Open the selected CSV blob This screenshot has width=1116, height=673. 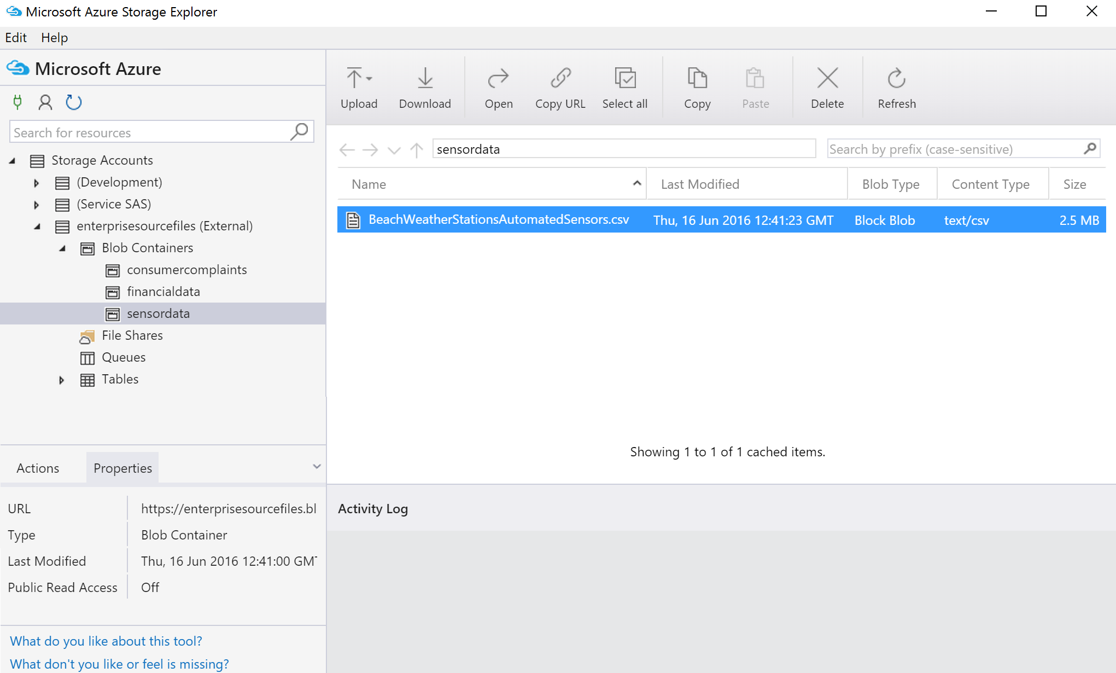pos(498,88)
